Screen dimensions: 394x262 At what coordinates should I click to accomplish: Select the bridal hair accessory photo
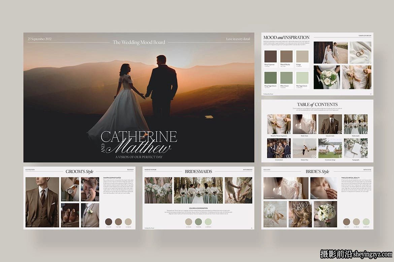[x=300, y=214]
